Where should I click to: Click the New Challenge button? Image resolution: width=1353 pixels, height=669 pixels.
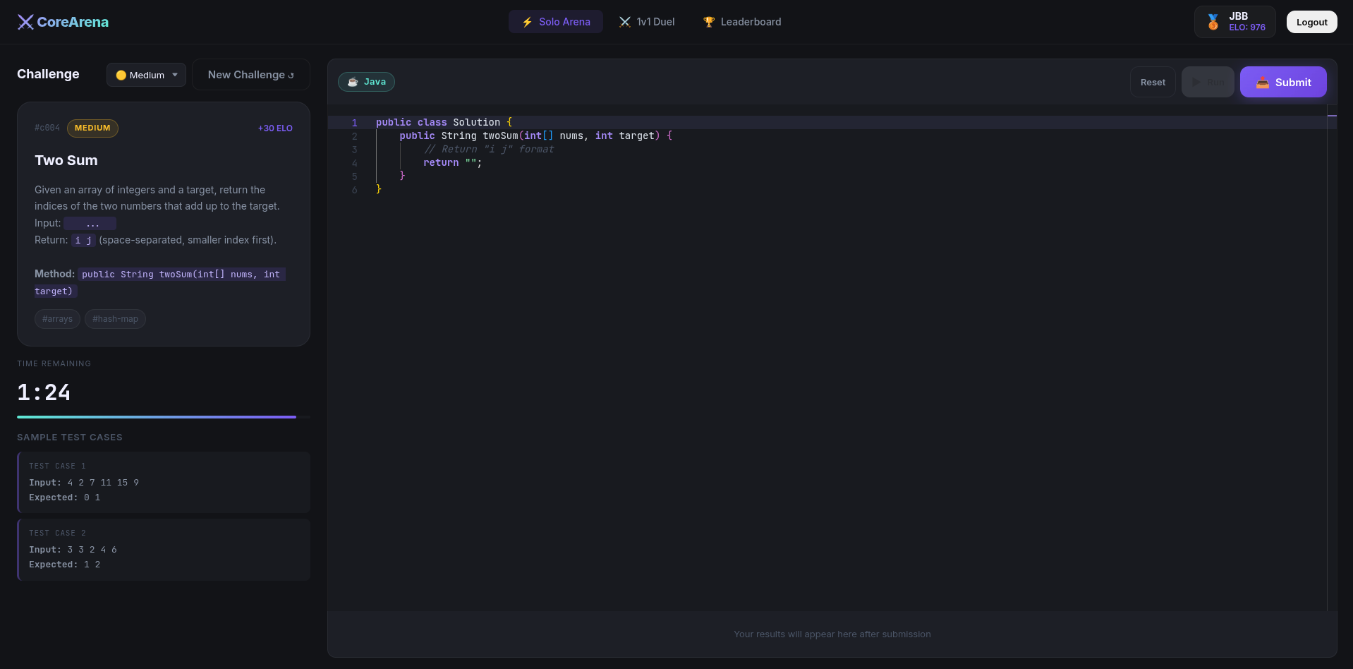click(x=251, y=75)
